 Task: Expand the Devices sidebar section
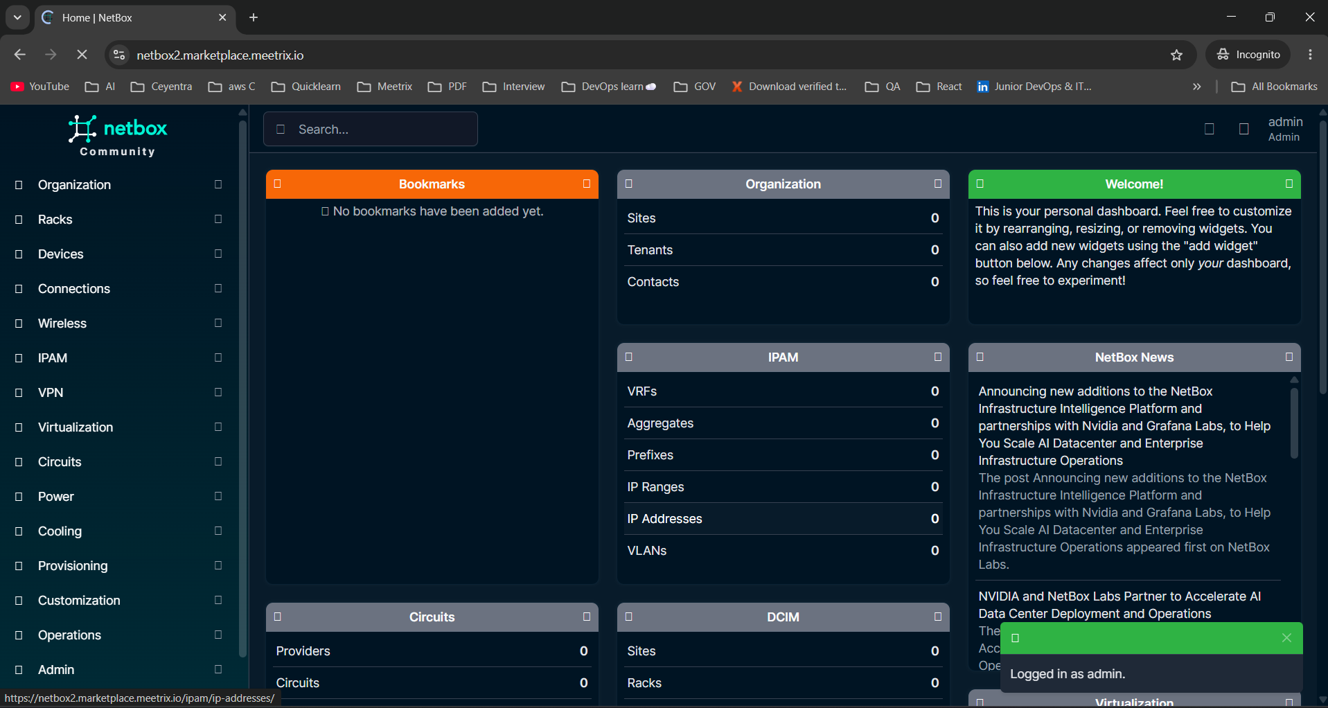tap(218, 254)
